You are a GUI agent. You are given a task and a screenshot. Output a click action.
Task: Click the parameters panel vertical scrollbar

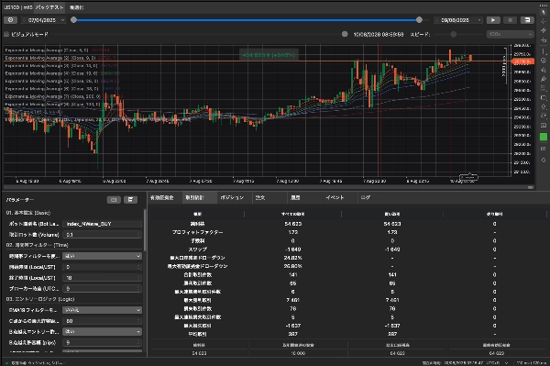pyautogui.click(x=145, y=230)
